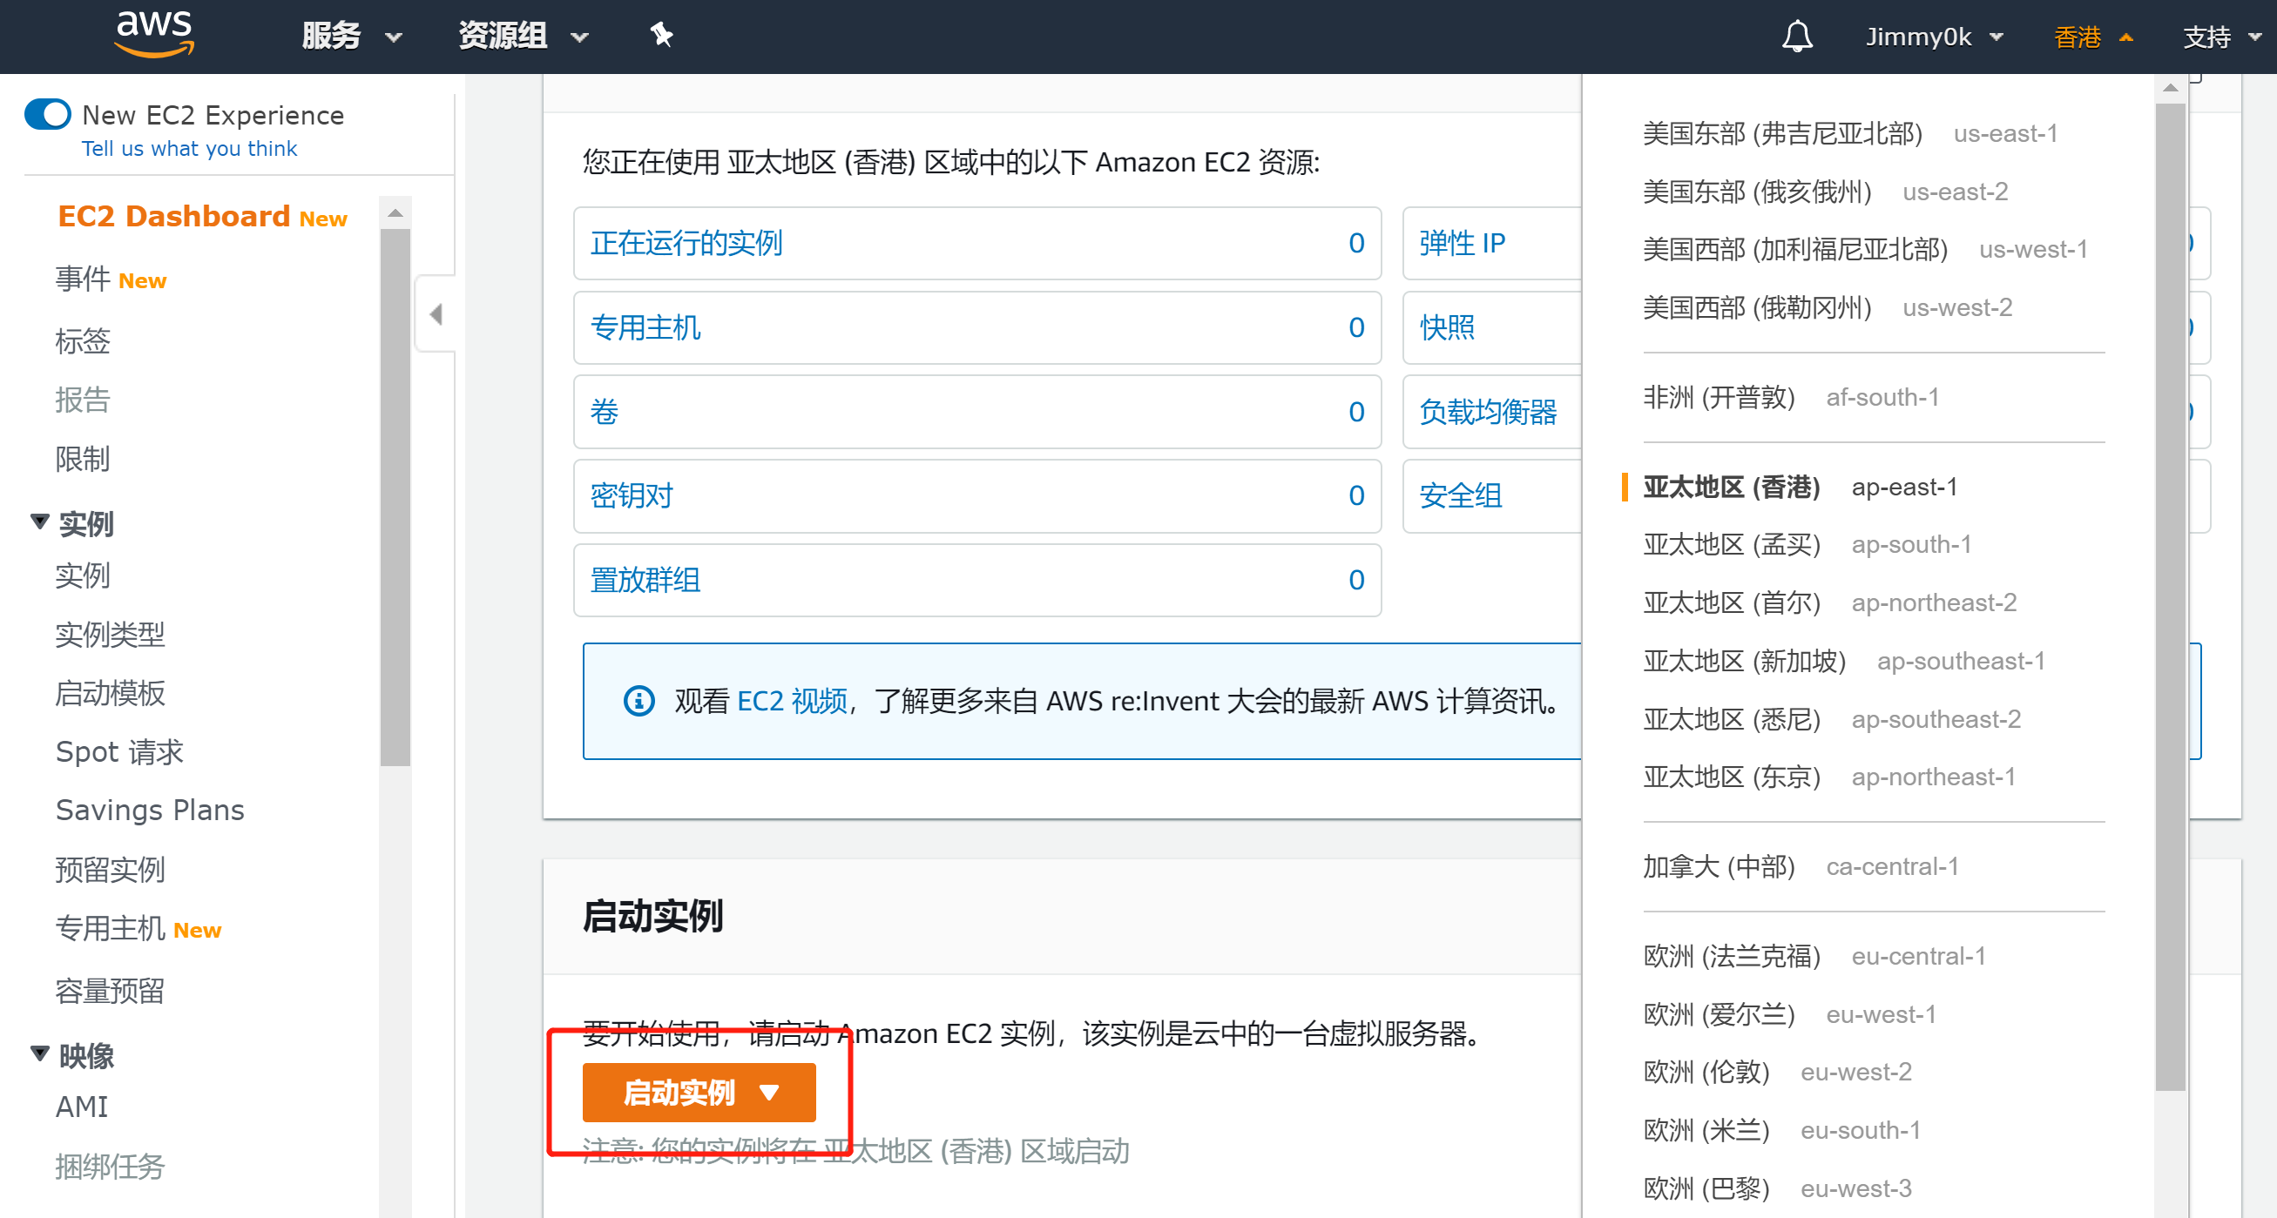Click the info icon in EC2 video banner
The height and width of the screenshot is (1218, 2277).
(639, 702)
